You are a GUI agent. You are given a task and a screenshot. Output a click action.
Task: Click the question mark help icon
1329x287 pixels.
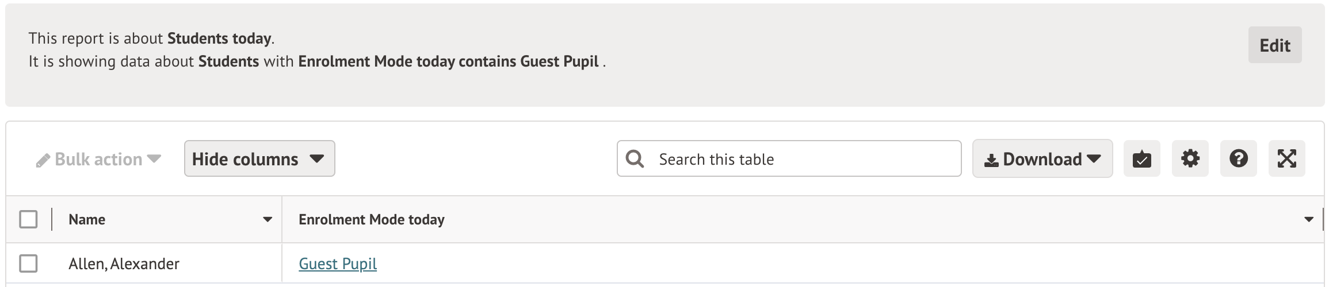[1238, 159]
